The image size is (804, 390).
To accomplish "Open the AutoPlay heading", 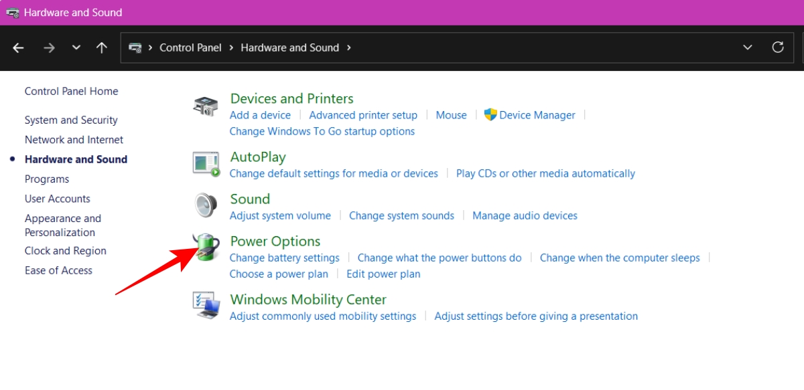I will pos(258,157).
